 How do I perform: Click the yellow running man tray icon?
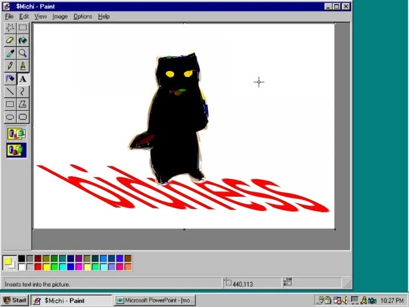[364, 301]
